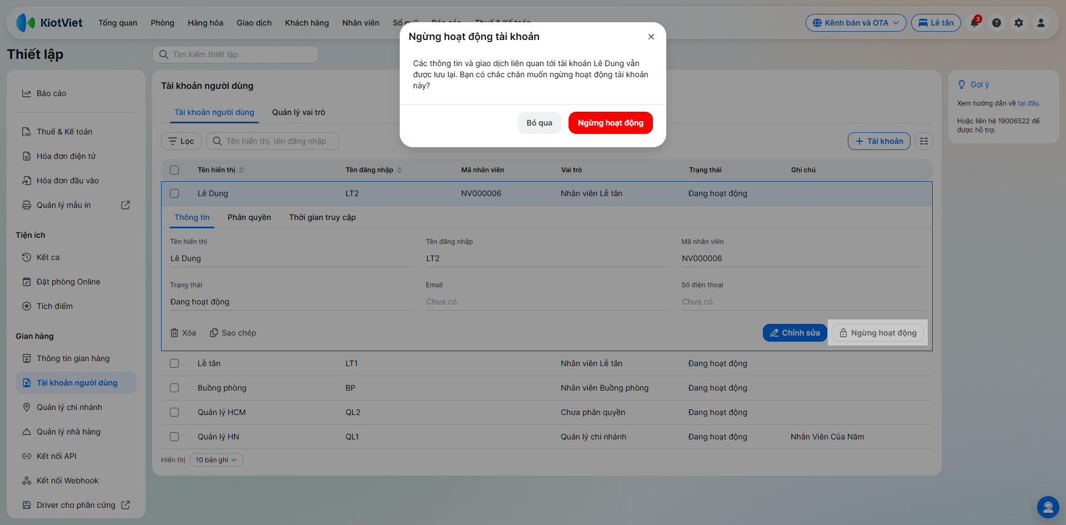1066x525 pixels.
Task: Open Kết nối API sidebar item
Action: coord(76,456)
